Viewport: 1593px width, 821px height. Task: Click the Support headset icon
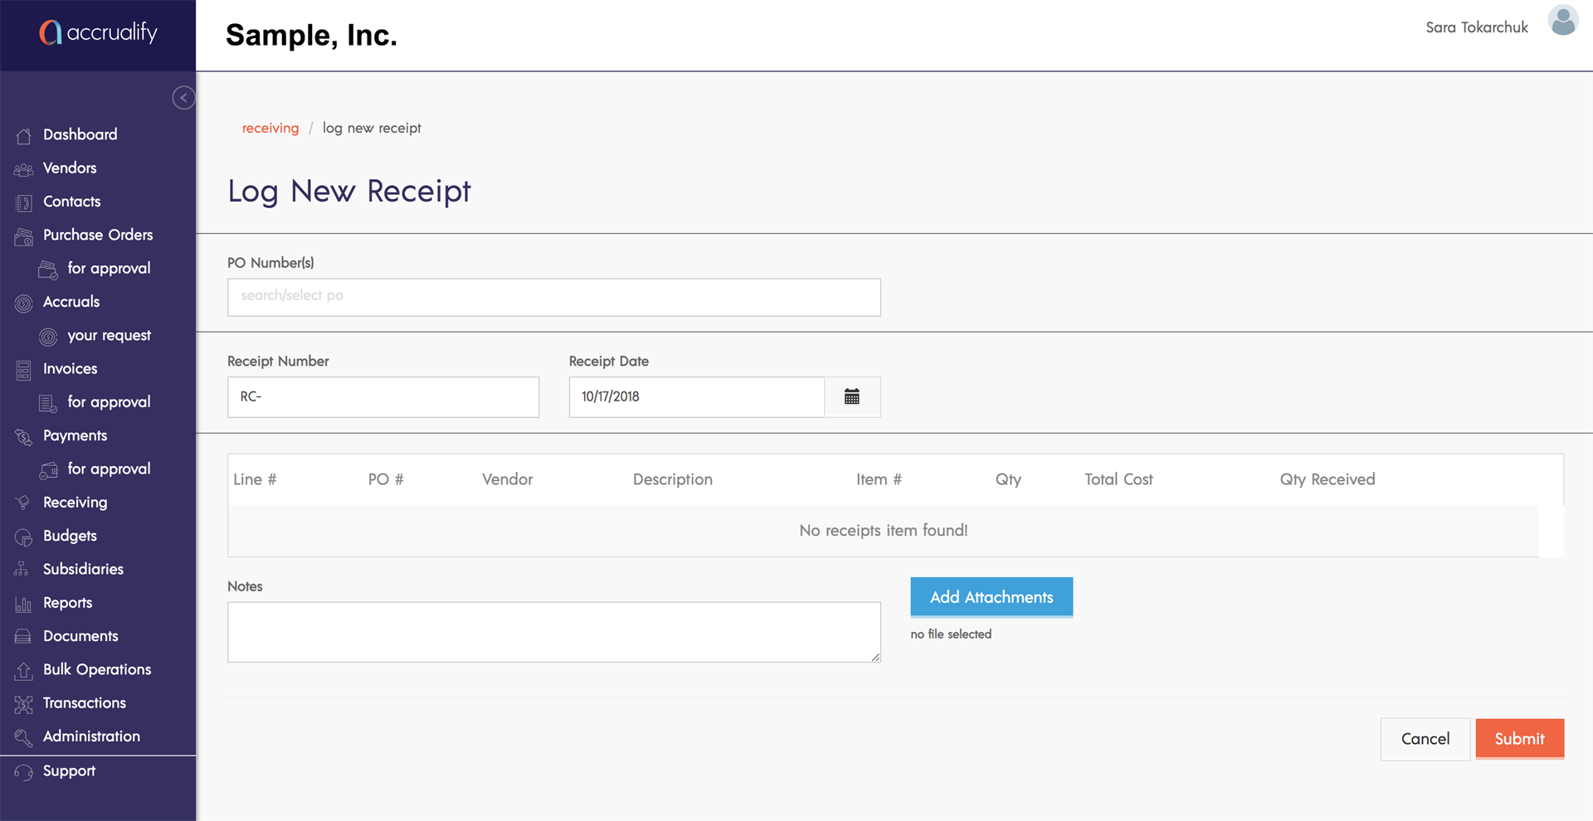[23, 772]
